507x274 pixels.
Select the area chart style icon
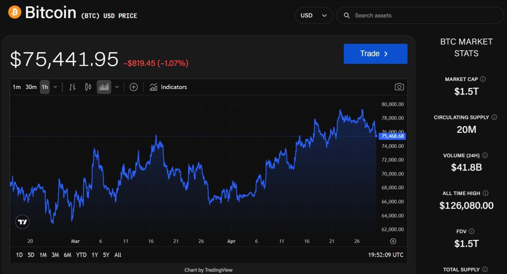(104, 87)
